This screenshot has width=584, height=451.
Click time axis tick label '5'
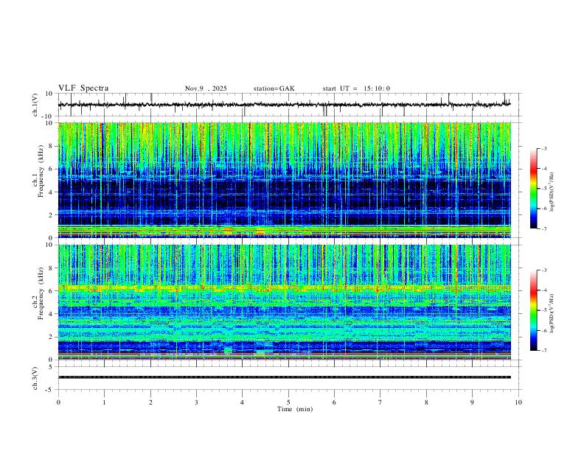coord(288,402)
